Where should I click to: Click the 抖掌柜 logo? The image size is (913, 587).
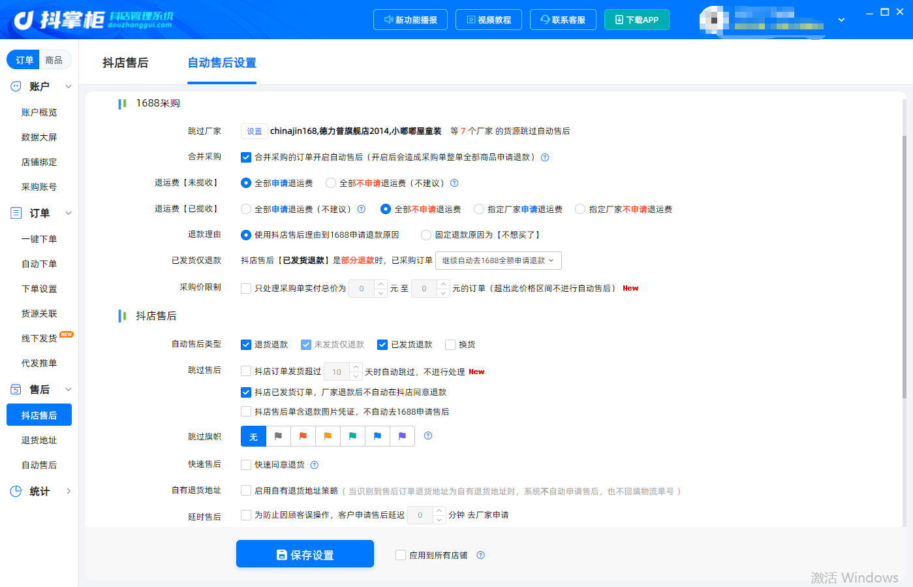point(93,20)
